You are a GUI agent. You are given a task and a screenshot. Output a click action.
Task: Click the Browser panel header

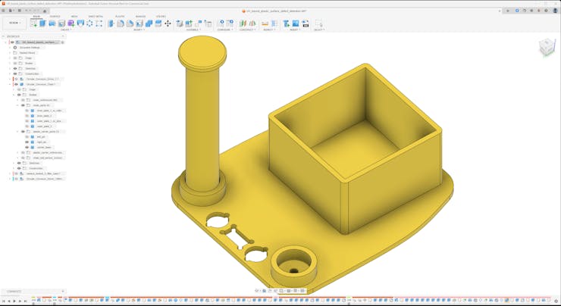coord(14,36)
